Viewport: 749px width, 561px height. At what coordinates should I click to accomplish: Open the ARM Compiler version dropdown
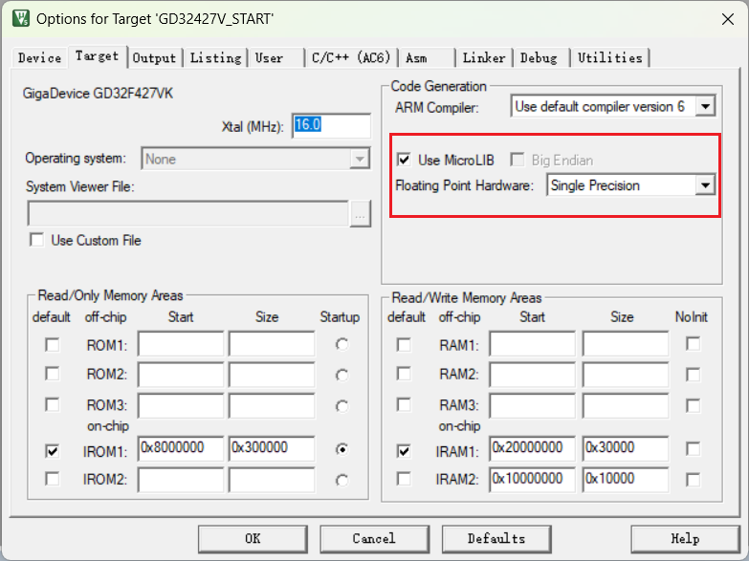point(705,106)
